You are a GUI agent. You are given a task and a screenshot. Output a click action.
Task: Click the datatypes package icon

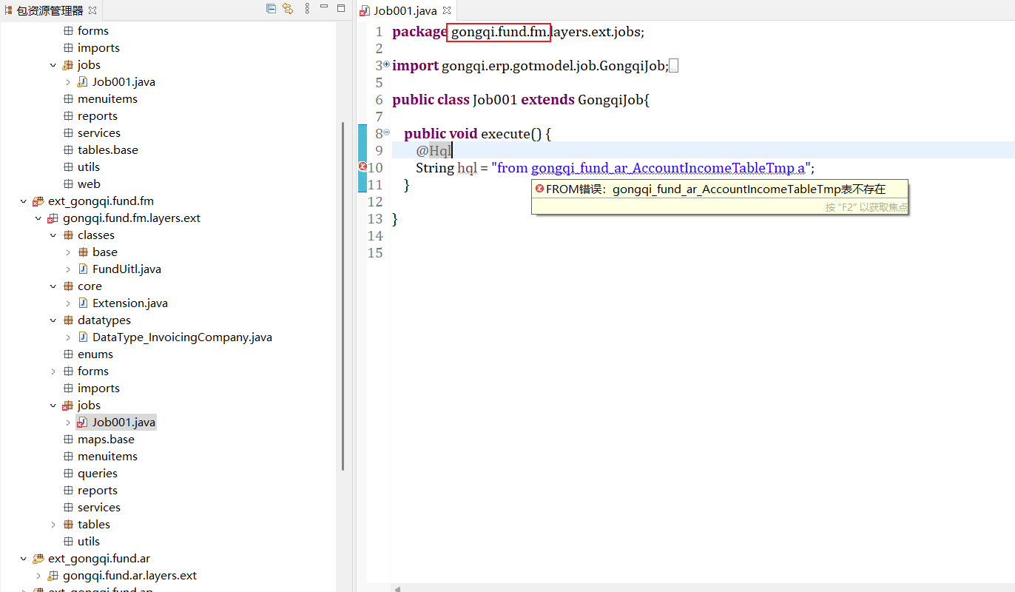68,320
